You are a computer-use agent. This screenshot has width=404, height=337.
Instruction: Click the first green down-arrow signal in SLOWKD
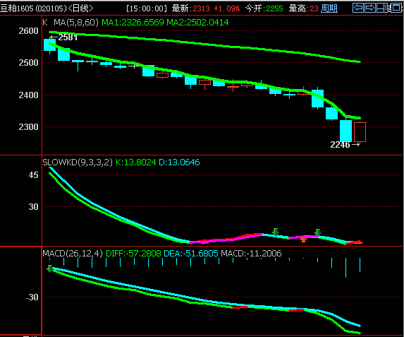pos(276,232)
